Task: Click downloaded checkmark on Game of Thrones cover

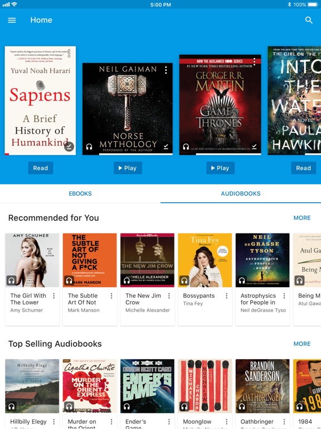Action: click(254, 147)
